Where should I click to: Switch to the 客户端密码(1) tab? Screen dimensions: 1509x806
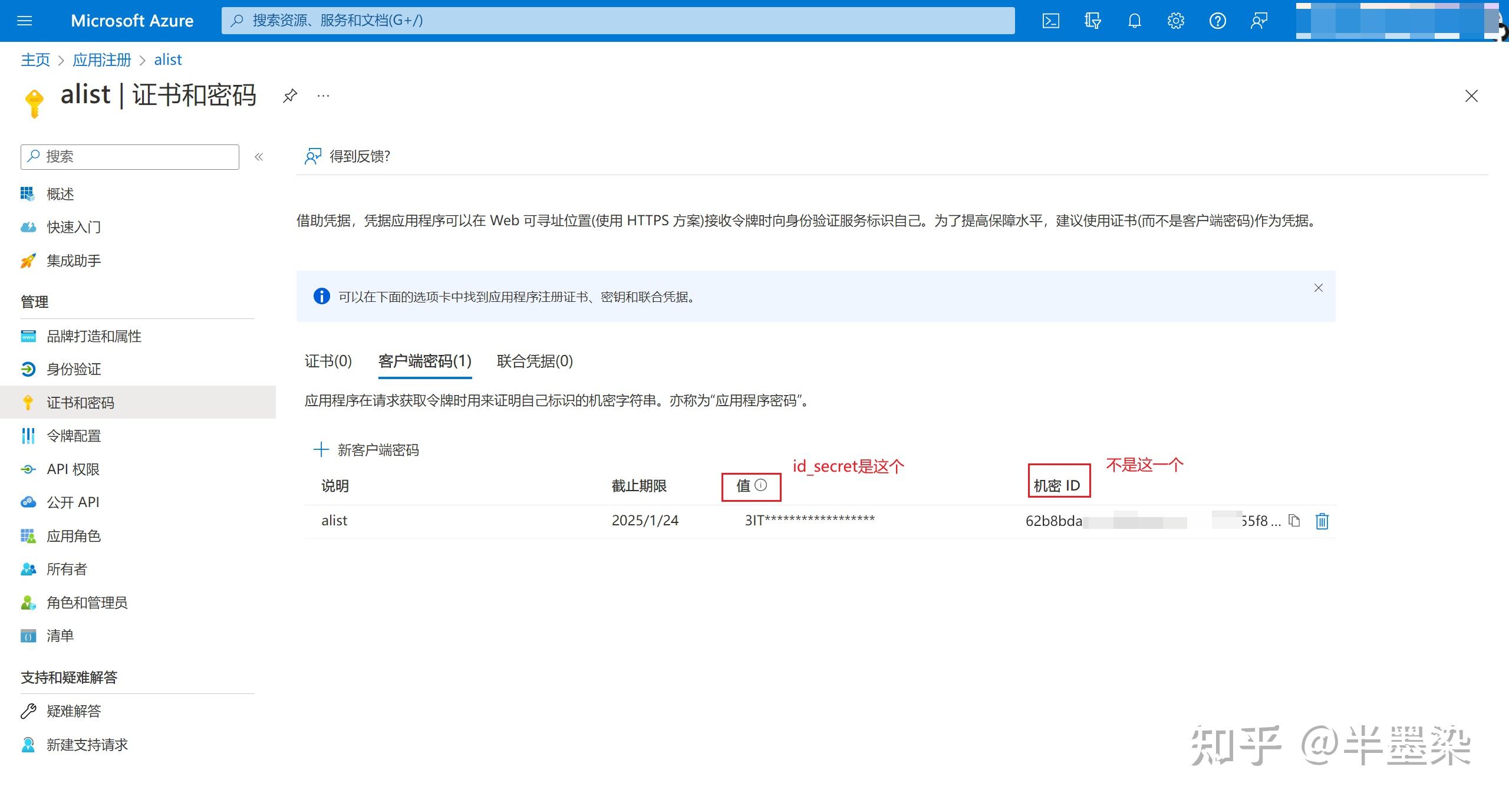click(x=425, y=361)
